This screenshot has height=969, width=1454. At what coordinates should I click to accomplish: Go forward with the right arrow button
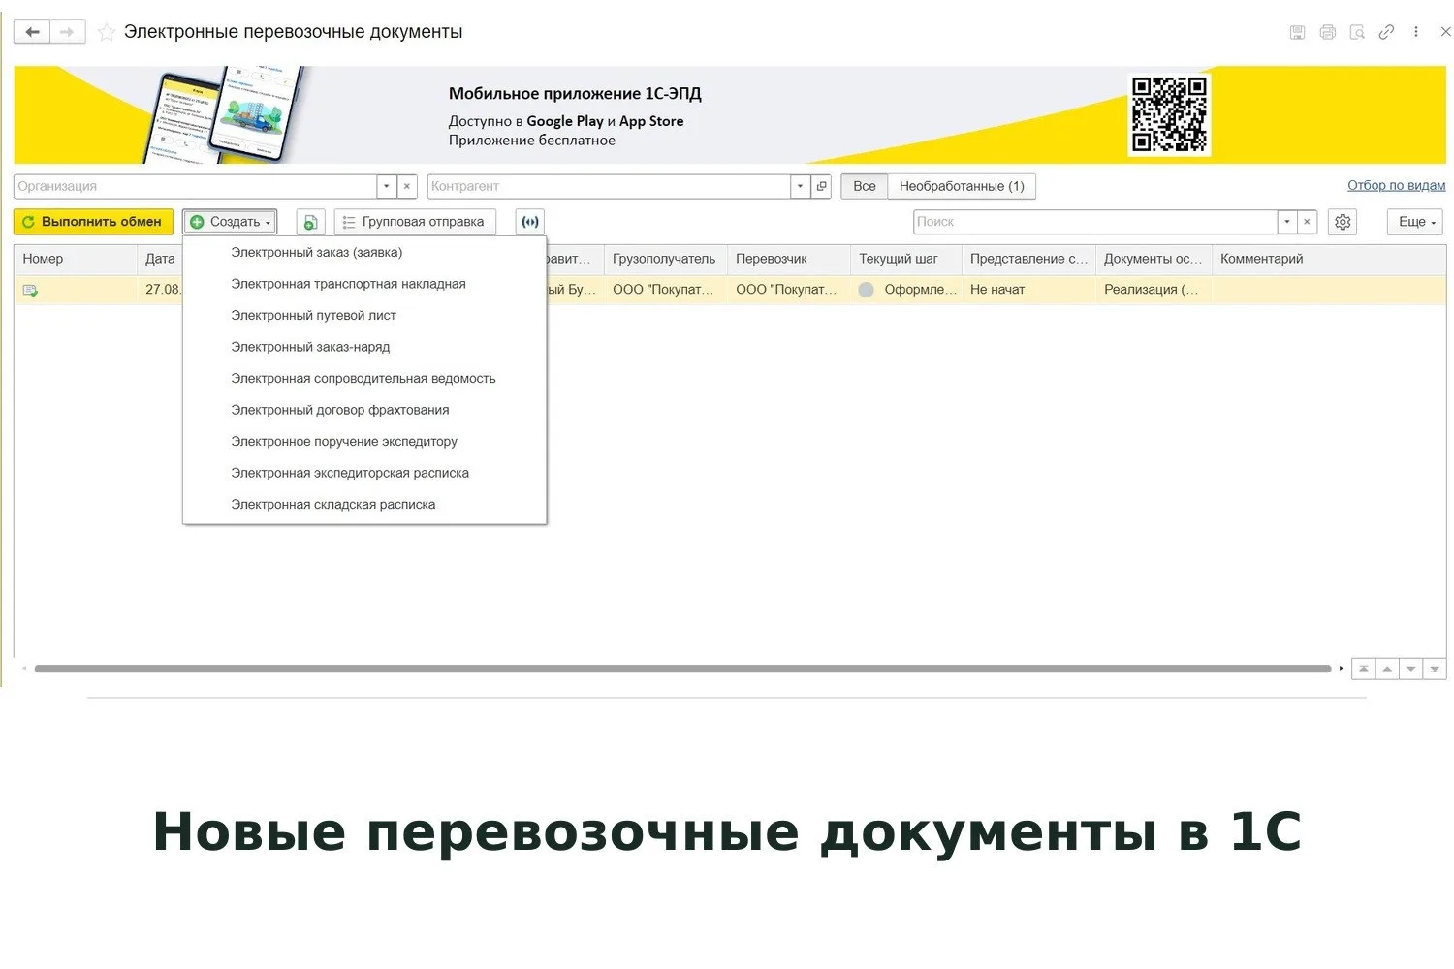67,32
